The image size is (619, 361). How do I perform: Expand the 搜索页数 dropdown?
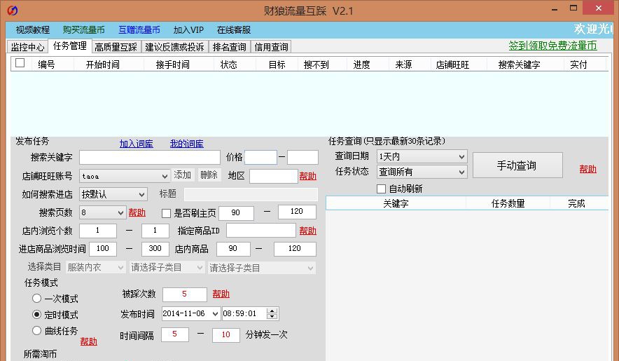(x=121, y=212)
